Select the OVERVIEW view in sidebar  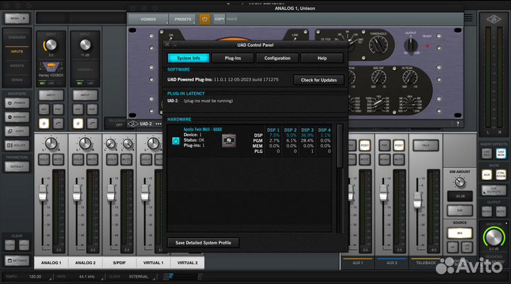point(17,38)
